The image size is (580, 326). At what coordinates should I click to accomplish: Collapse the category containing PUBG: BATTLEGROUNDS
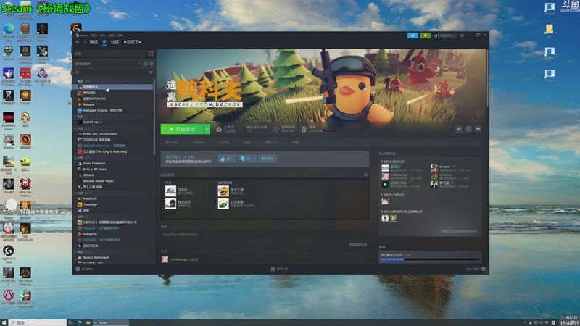tap(75, 128)
